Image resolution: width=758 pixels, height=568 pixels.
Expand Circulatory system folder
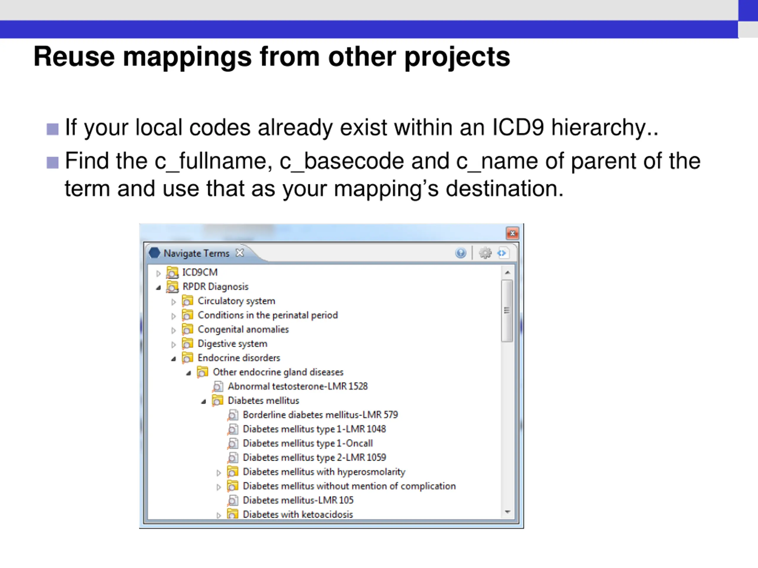(174, 302)
